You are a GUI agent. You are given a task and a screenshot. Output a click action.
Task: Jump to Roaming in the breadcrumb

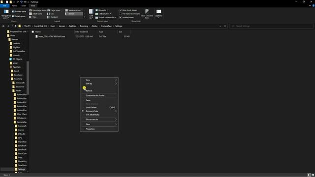(84, 26)
